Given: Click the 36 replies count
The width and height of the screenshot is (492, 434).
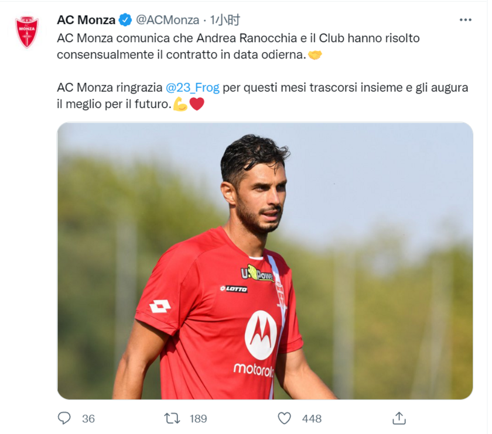Looking at the screenshot, I should [88, 419].
